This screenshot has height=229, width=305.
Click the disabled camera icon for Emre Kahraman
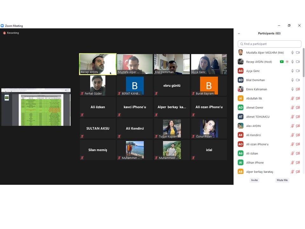[298, 89]
